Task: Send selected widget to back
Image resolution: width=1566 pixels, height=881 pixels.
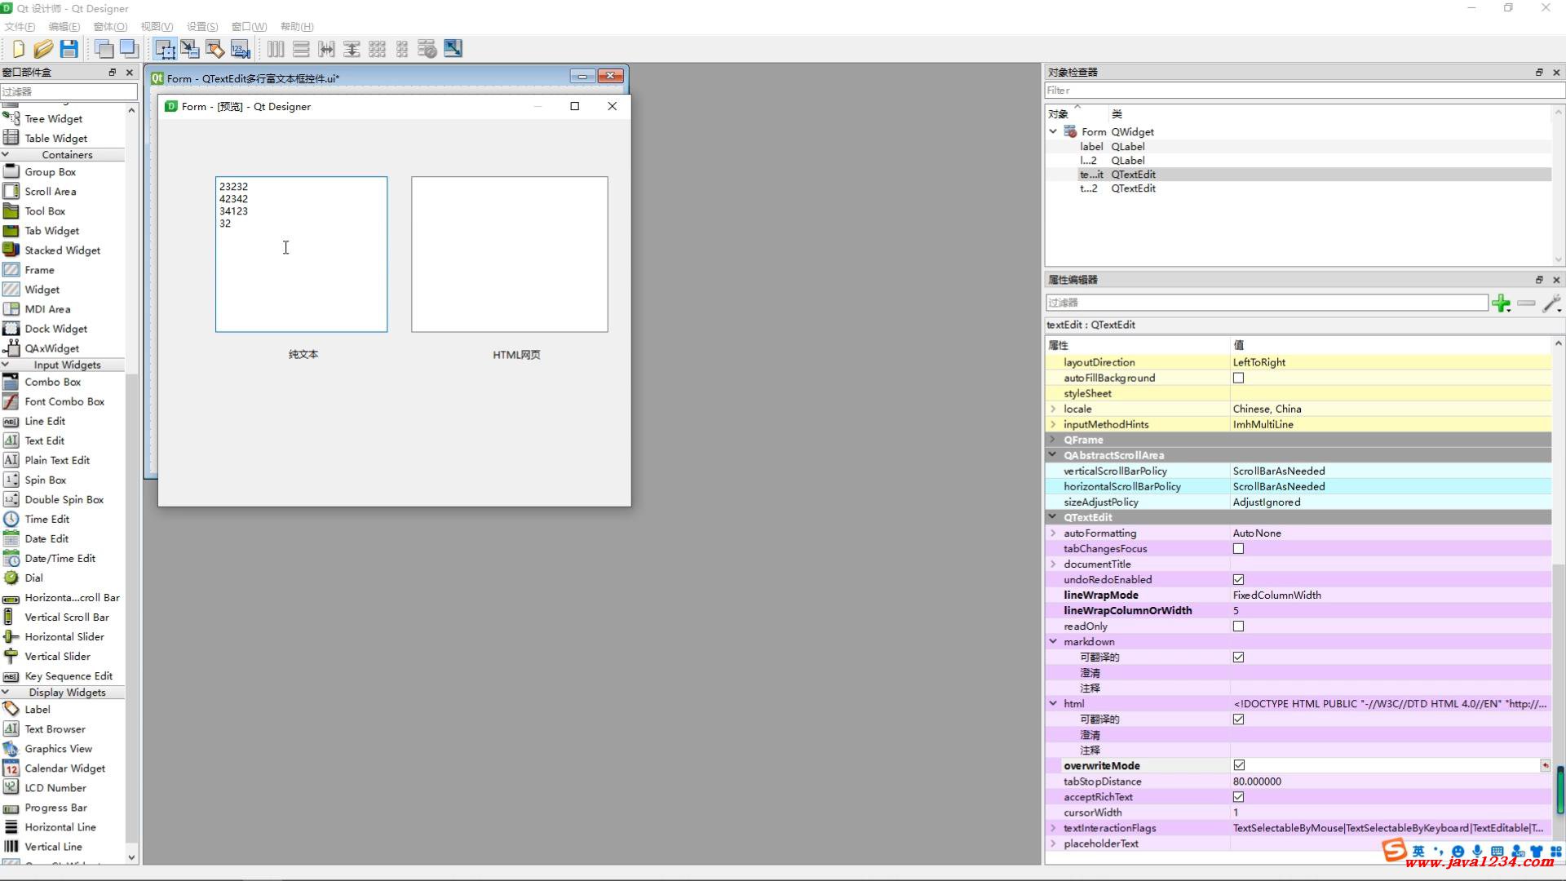Action: coord(104,49)
